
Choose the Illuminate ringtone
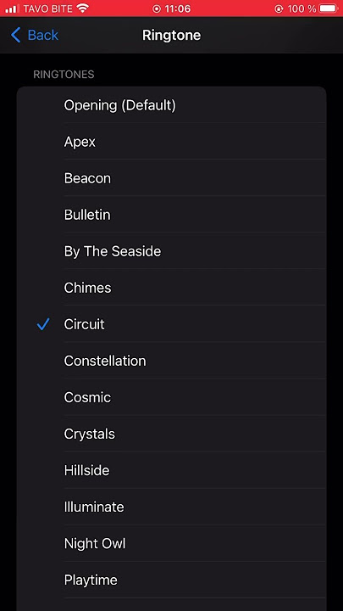pos(171,507)
